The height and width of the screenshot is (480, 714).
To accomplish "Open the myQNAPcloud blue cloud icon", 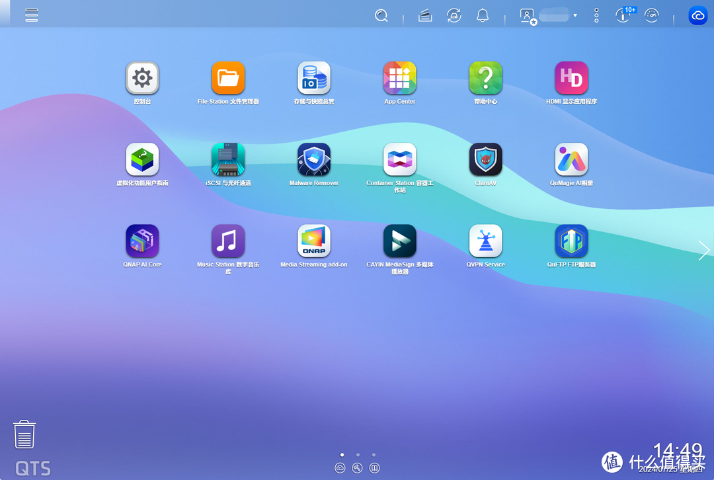I will 697,15.
